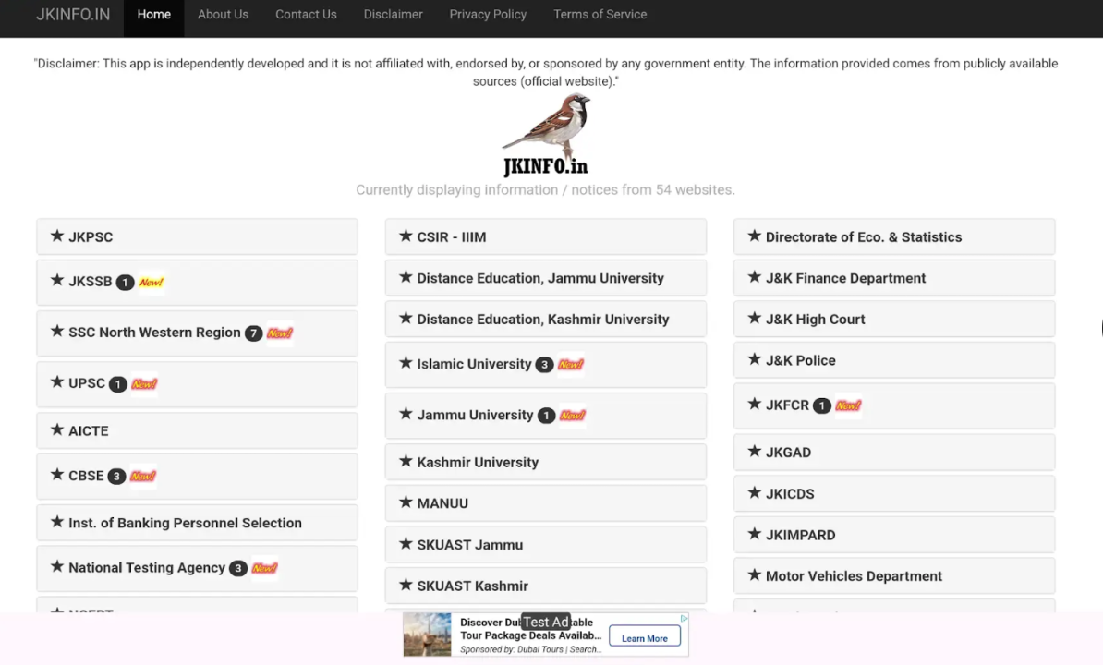Click the star icon beside JKSSB

click(57, 281)
